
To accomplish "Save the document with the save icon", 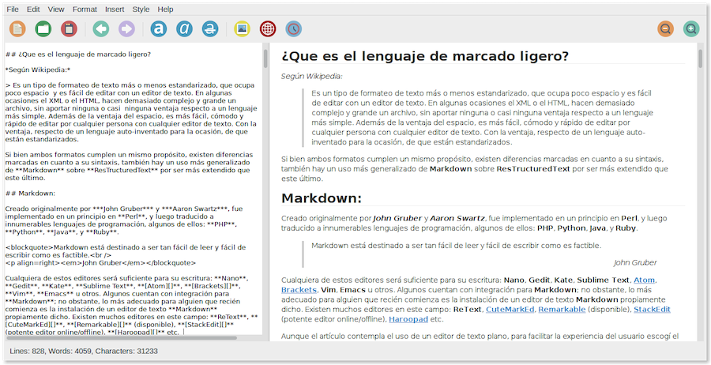I will [x=69, y=29].
